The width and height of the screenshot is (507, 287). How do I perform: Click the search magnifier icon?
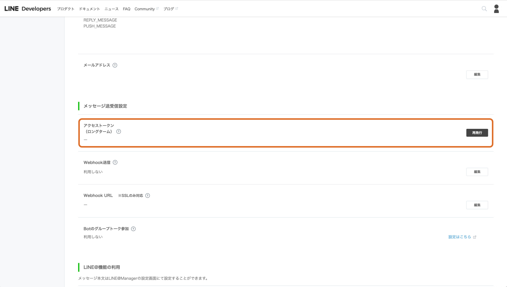[x=484, y=9]
